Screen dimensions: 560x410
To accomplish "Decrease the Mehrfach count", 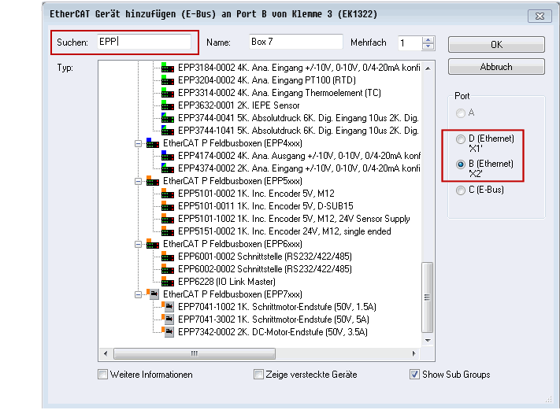I will point(428,46).
